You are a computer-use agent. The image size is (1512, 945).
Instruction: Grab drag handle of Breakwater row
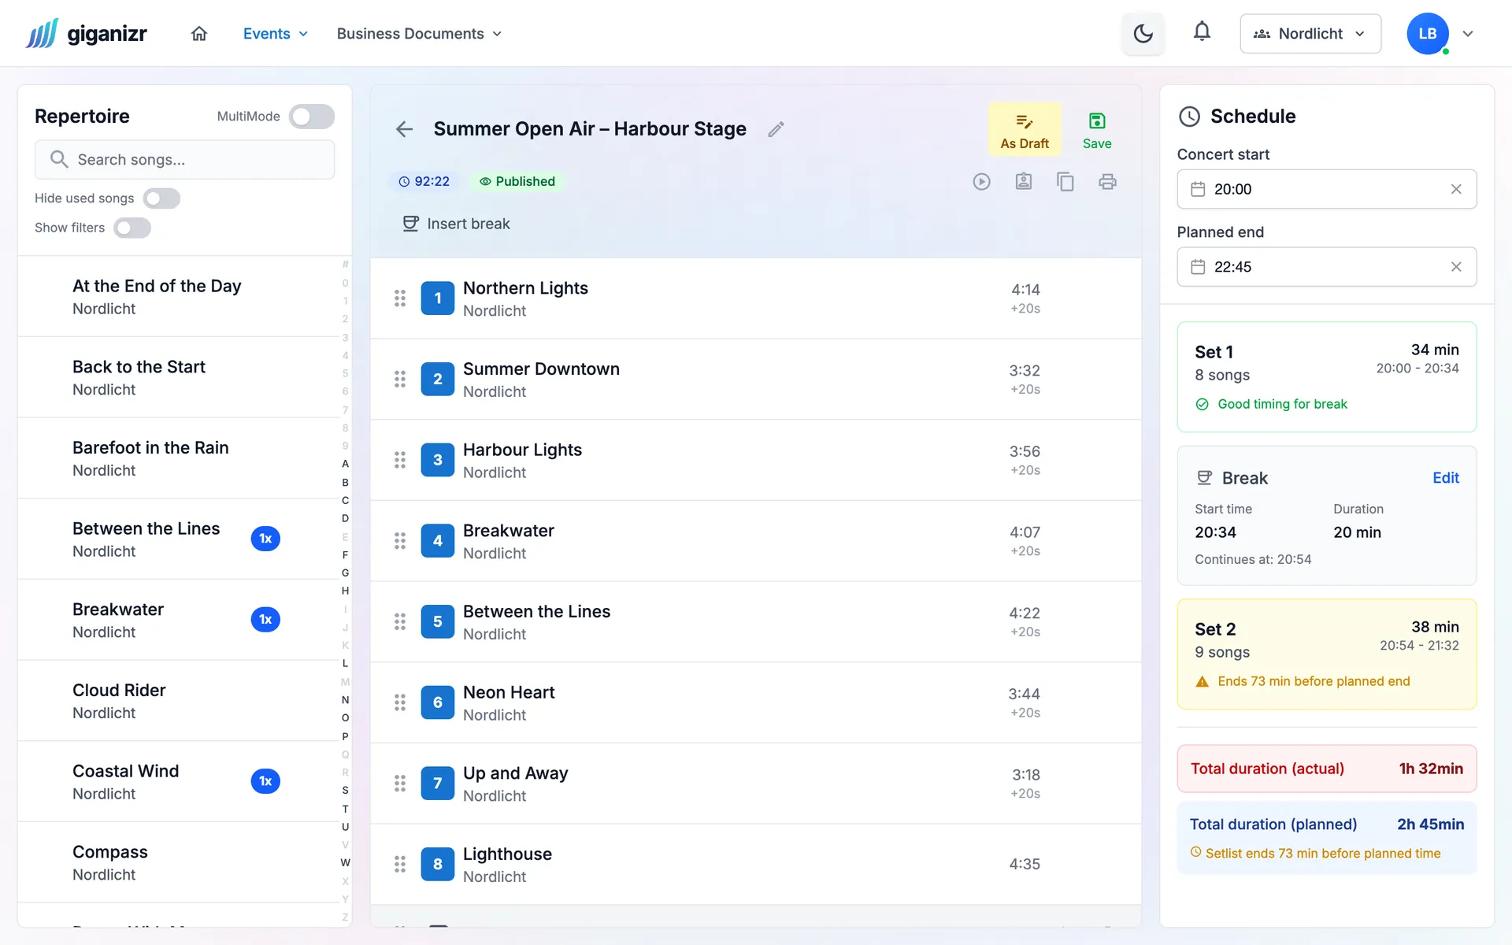(x=400, y=541)
